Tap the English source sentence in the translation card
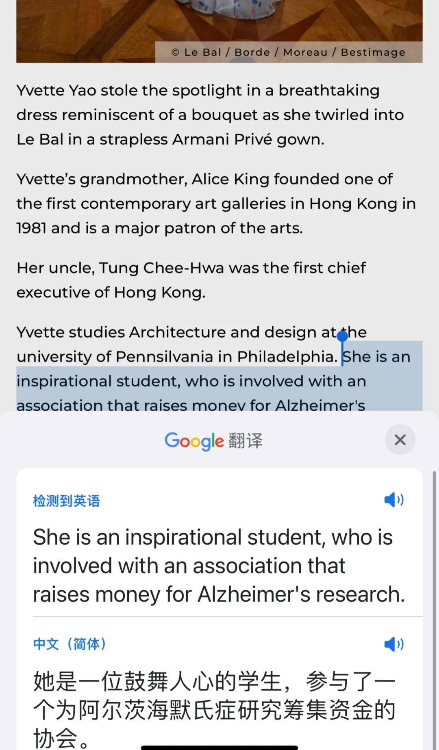Image resolution: width=439 pixels, height=750 pixels. [x=219, y=566]
